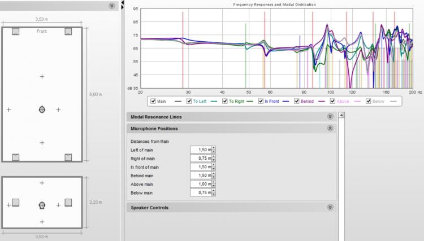Decrease the Below main distance
This screenshot has width=424, height=241.
coord(214,195)
